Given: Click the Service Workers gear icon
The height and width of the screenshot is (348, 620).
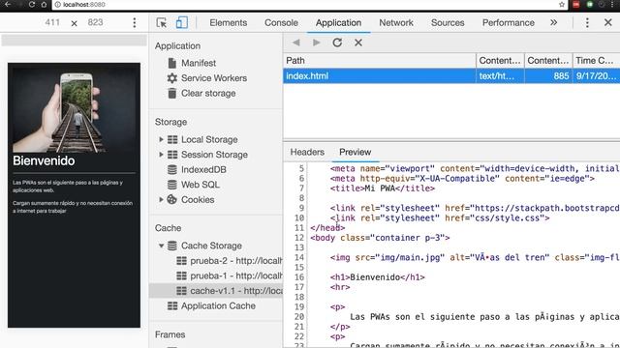Looking at the screenshot, I should 172,78.
